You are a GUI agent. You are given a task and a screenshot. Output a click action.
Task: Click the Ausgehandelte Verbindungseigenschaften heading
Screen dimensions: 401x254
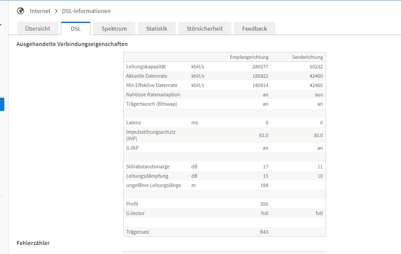click(72, 44)
